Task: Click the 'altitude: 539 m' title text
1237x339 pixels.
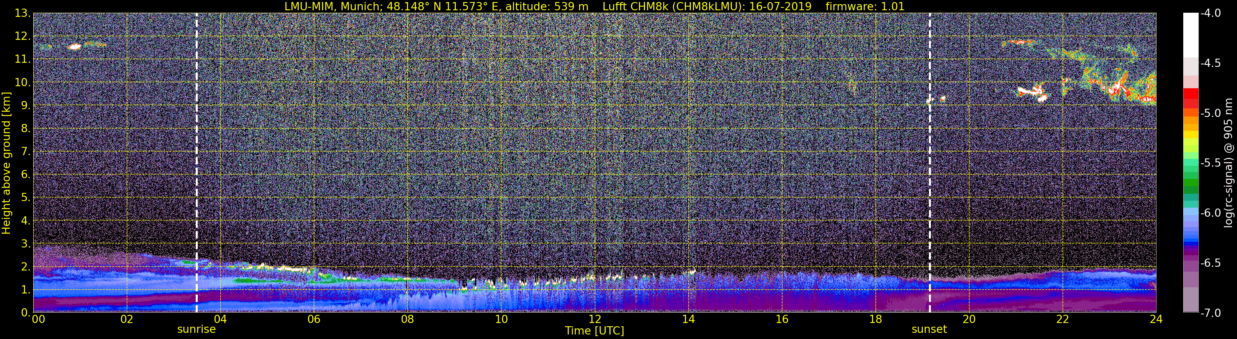Action: pyautogui.click(x=546, y=6)
